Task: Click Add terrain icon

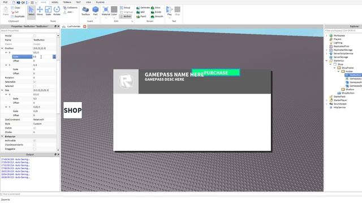Action: (138, 12)
